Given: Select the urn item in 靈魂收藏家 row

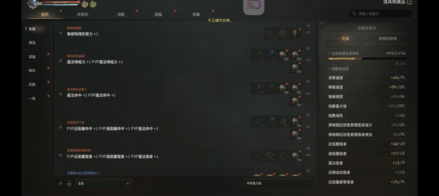Looking at the screenshot, I should tap(295, 33).
